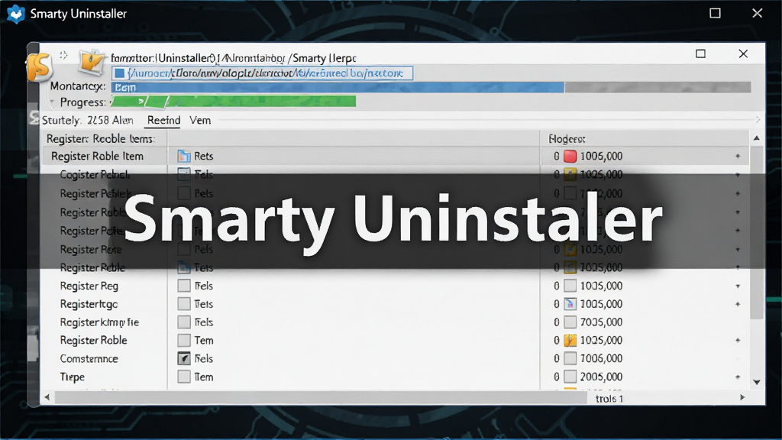The width and height of the screenshot is (782, 440).
Task: Click the green Progress bar
Action: tap(234, 102)
